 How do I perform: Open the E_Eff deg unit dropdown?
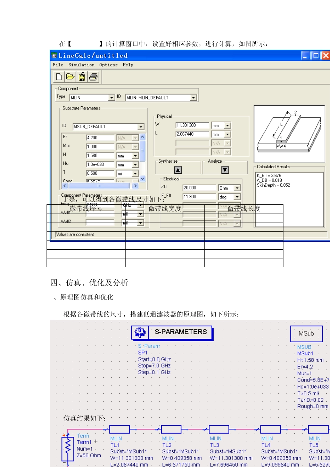coord(237,197)
